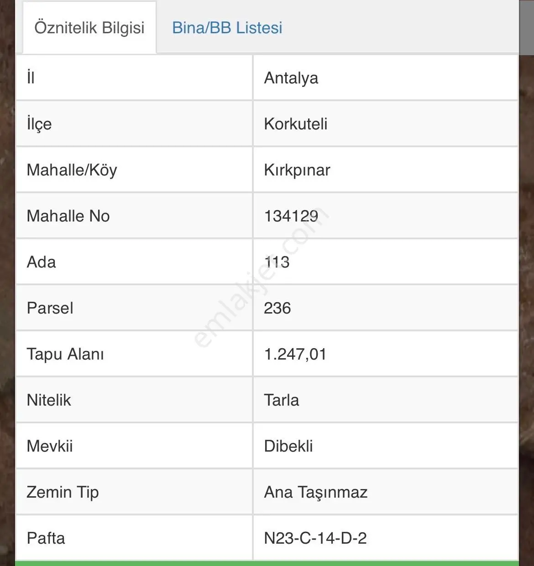Click the Antalya value in İl row
This screenshot has height=566, width=534.
(x=291, y=78)
